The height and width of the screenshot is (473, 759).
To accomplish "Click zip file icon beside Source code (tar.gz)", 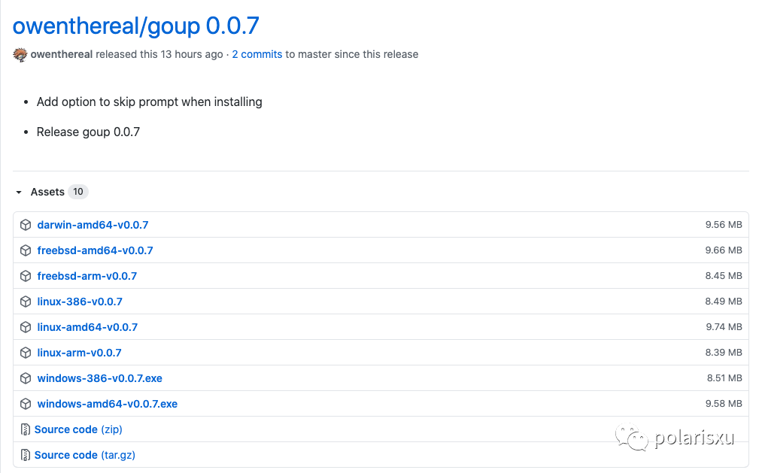I will click(25, 455).
